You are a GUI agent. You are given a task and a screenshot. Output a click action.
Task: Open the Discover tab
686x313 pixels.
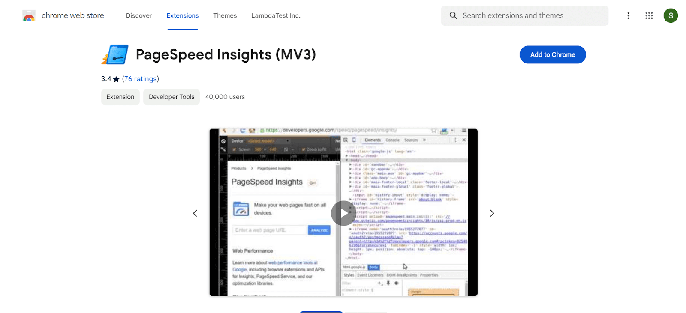click(x=139, y=15)
